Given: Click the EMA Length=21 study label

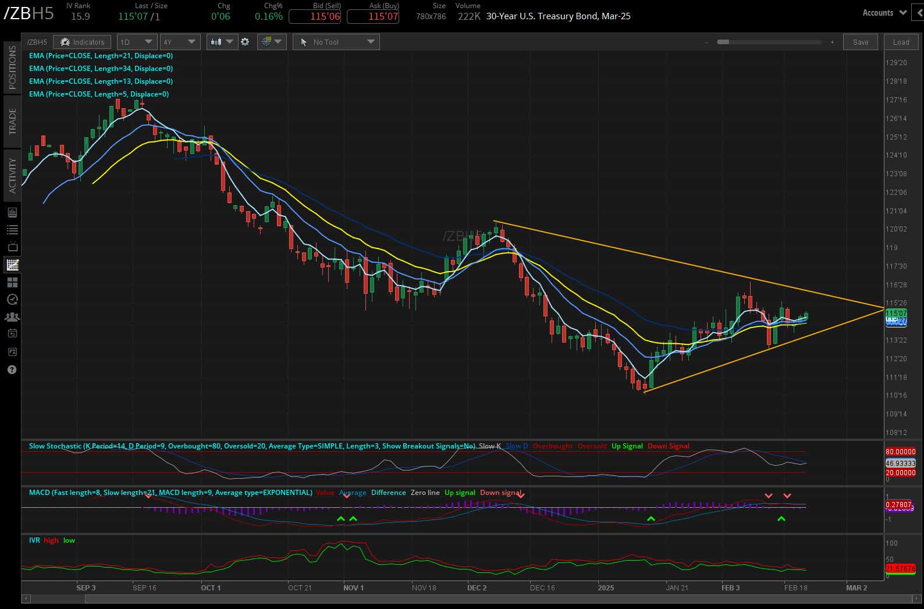Looking at the screenshot, I should 101,56.
